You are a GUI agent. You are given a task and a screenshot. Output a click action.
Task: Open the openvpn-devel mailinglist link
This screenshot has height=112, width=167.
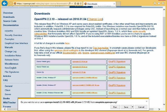click(x=66, y=50)
